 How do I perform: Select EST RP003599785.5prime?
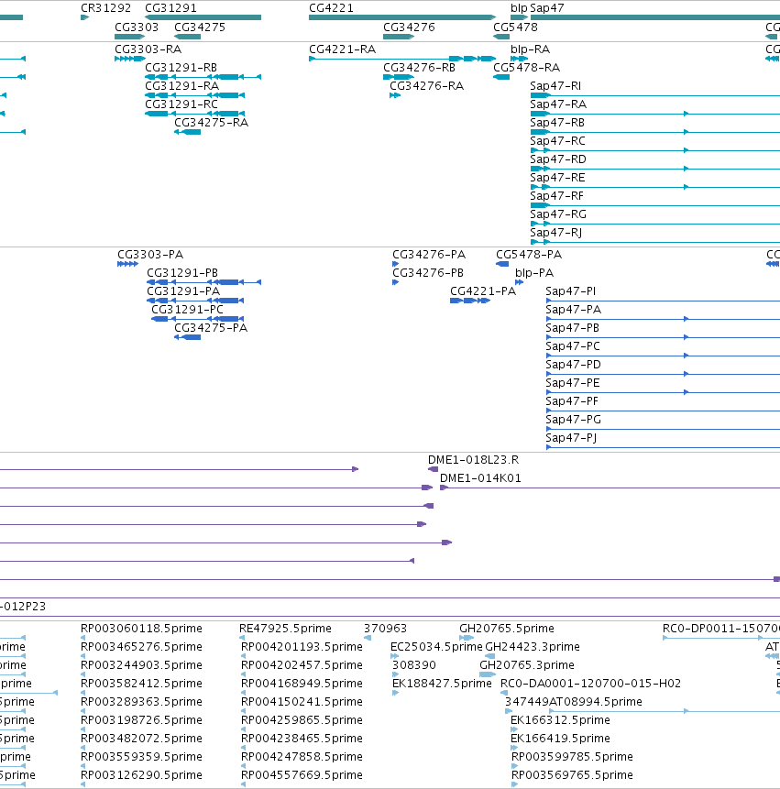pos(572,757)
